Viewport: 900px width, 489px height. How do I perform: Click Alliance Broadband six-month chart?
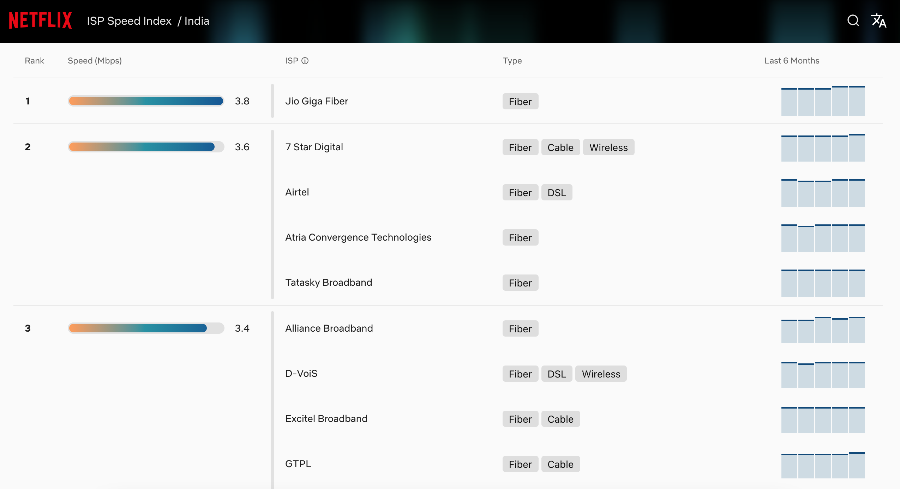(823, 330)
